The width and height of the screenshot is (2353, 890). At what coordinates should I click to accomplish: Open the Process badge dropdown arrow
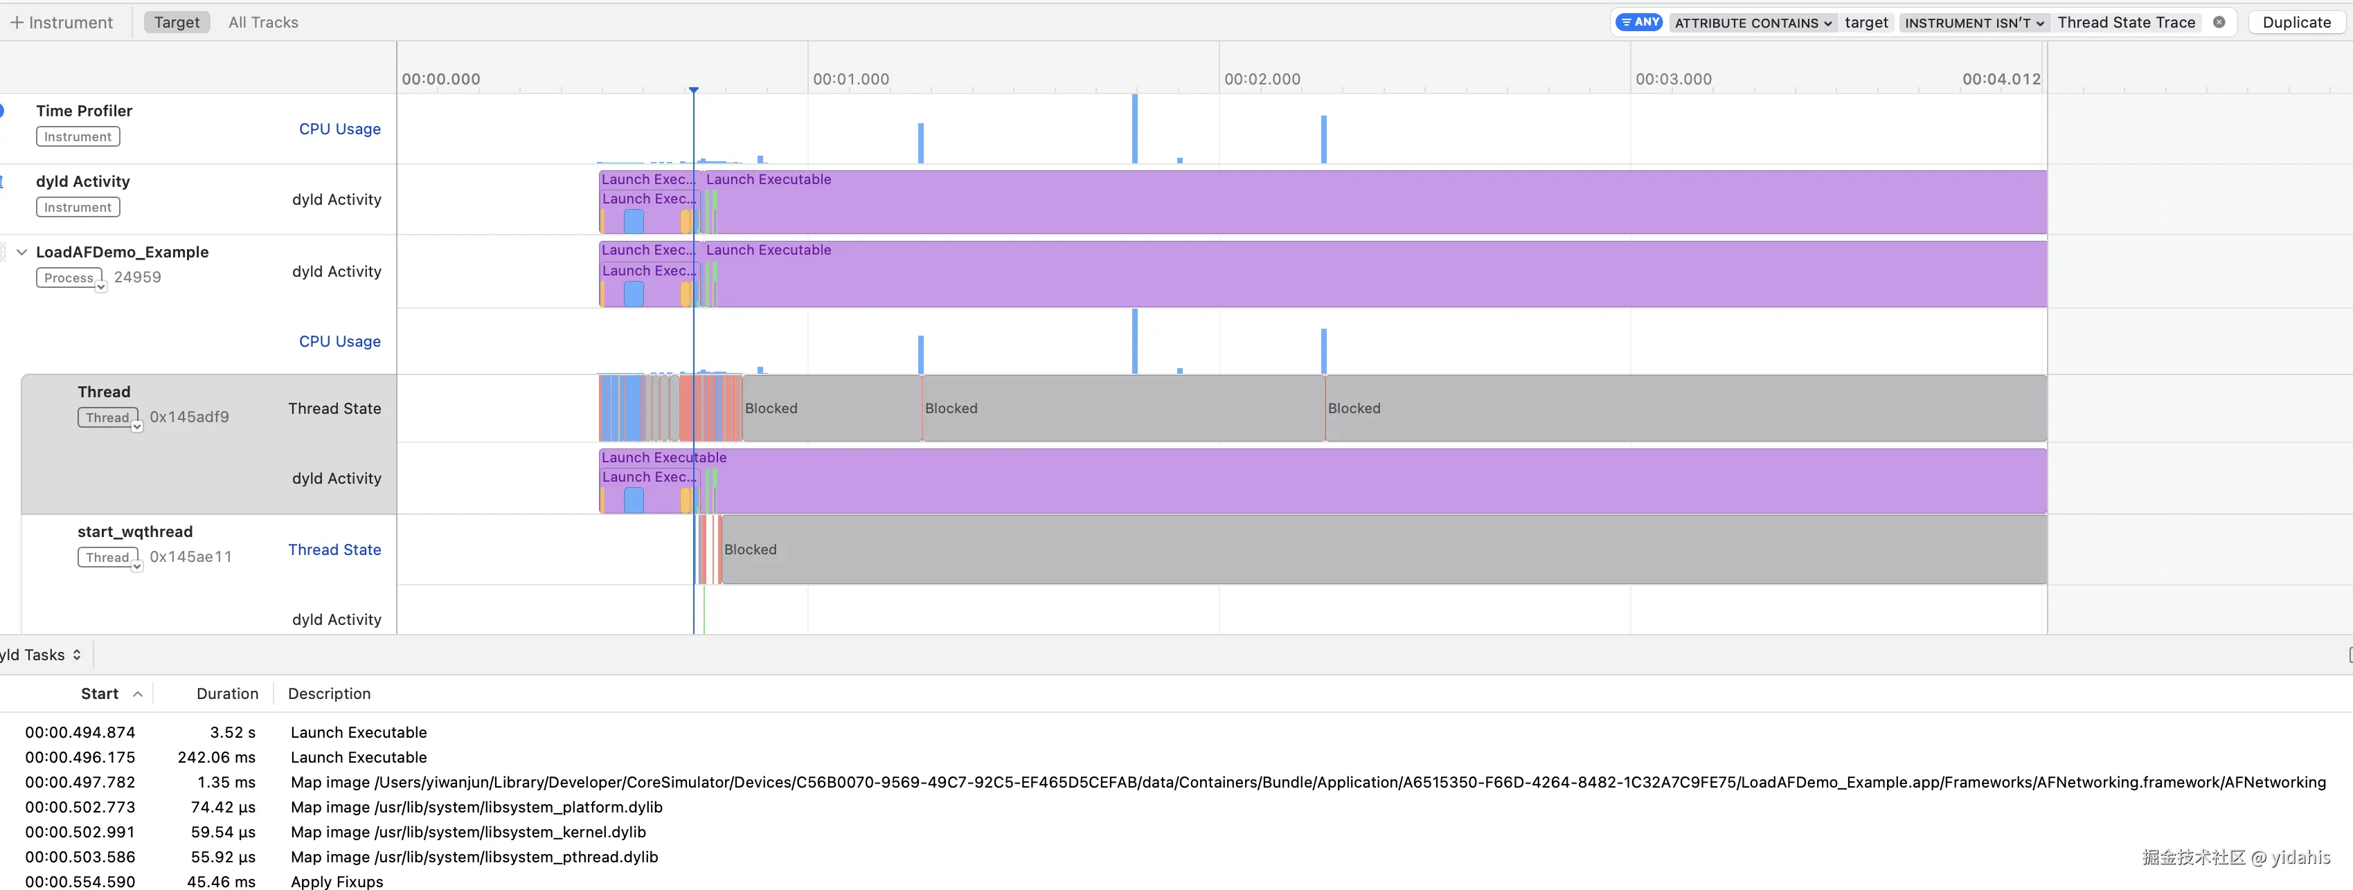coord(101,287)
